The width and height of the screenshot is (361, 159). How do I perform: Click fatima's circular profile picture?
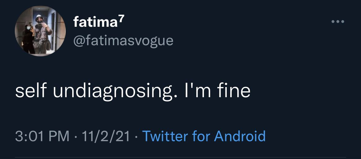tap(40, 31)
